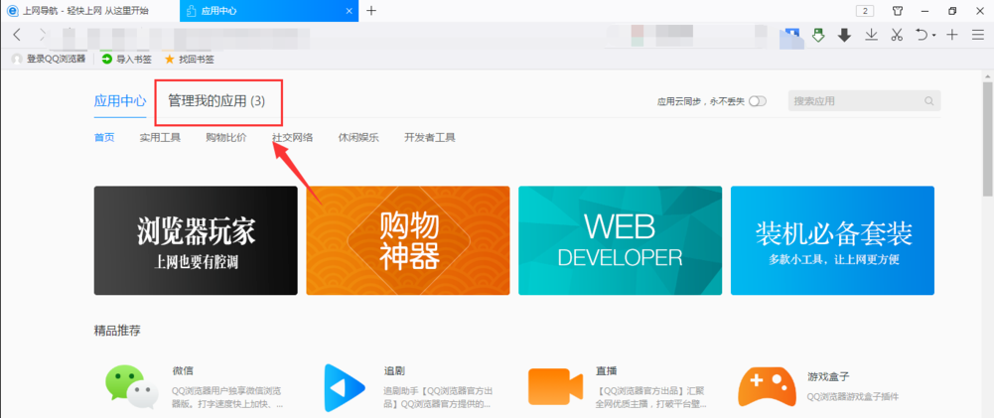
Task: Open the 装机必备套装 banner
Action: 832,240
